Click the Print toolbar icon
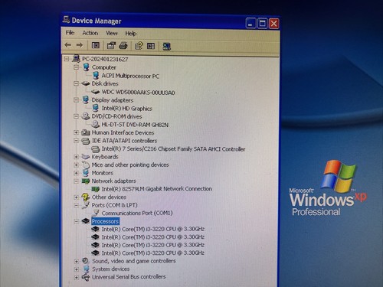The height and width of the screenshot is (287, 383). (x=123, y=45)
